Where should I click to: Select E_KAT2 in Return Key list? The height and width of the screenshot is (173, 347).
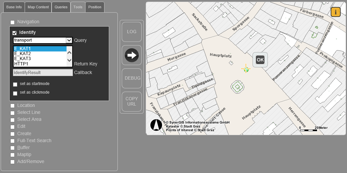click(40, 54)
